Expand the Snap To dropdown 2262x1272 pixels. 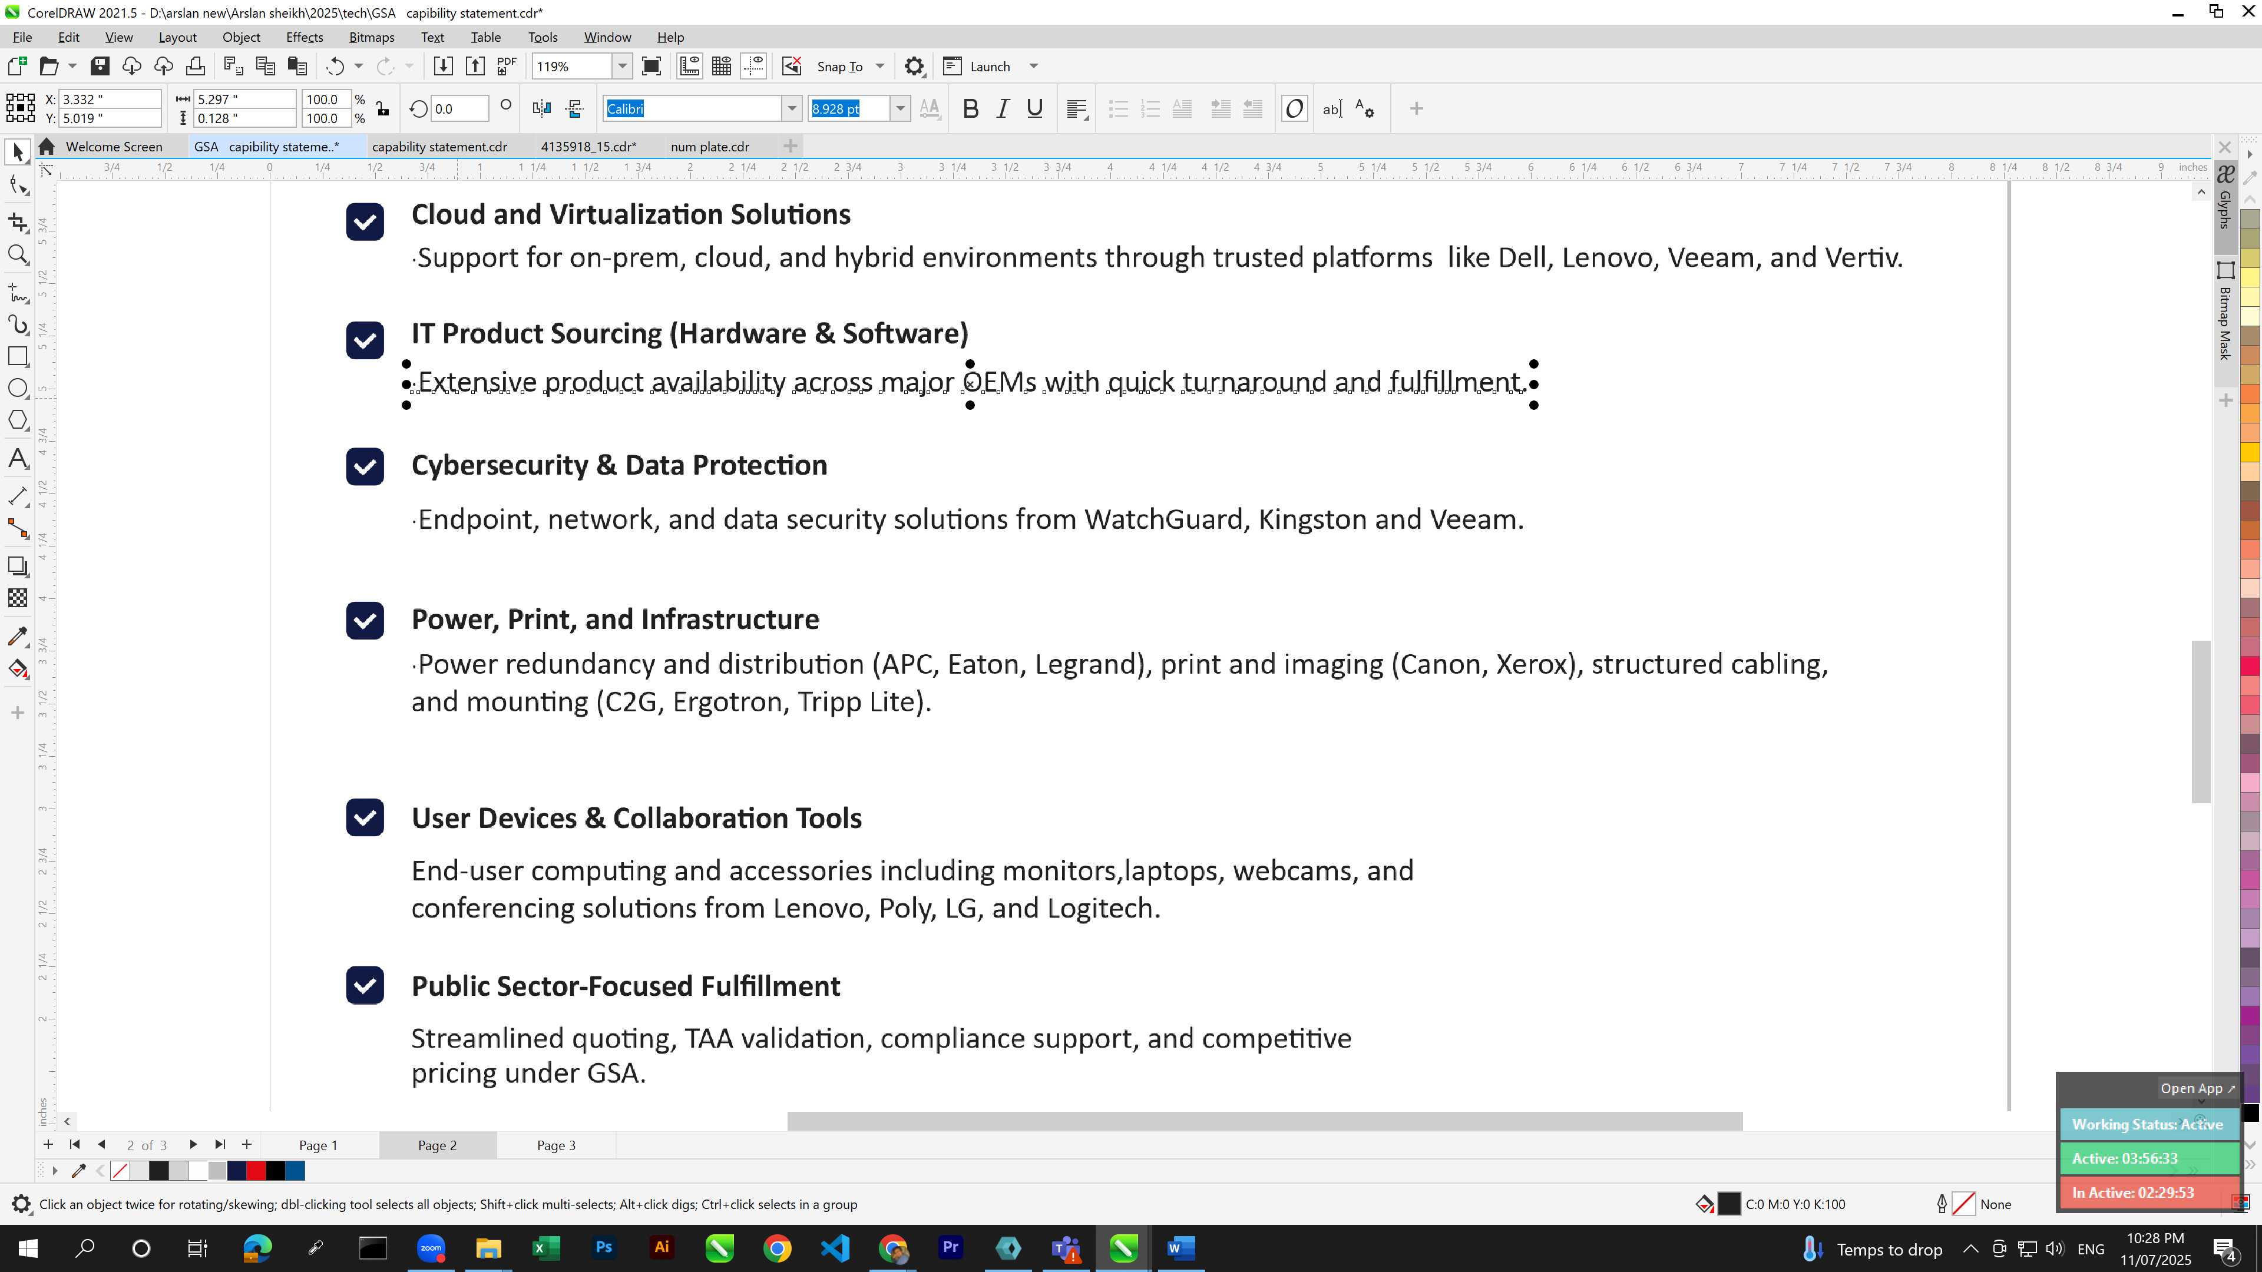click(x=880, y=66)
